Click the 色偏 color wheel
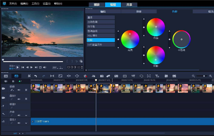This screenshot has width=214, height=136. 156,27
